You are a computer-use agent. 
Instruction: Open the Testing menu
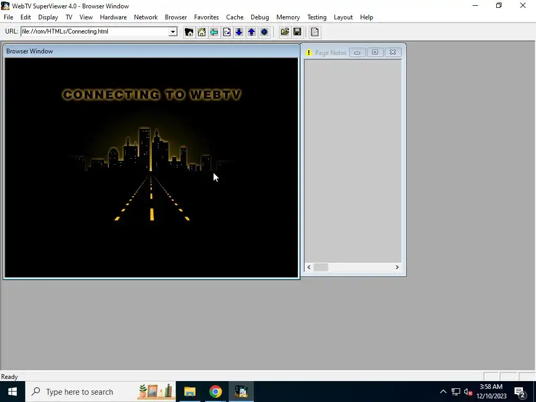pyautogui.click(x=317, y=17)
